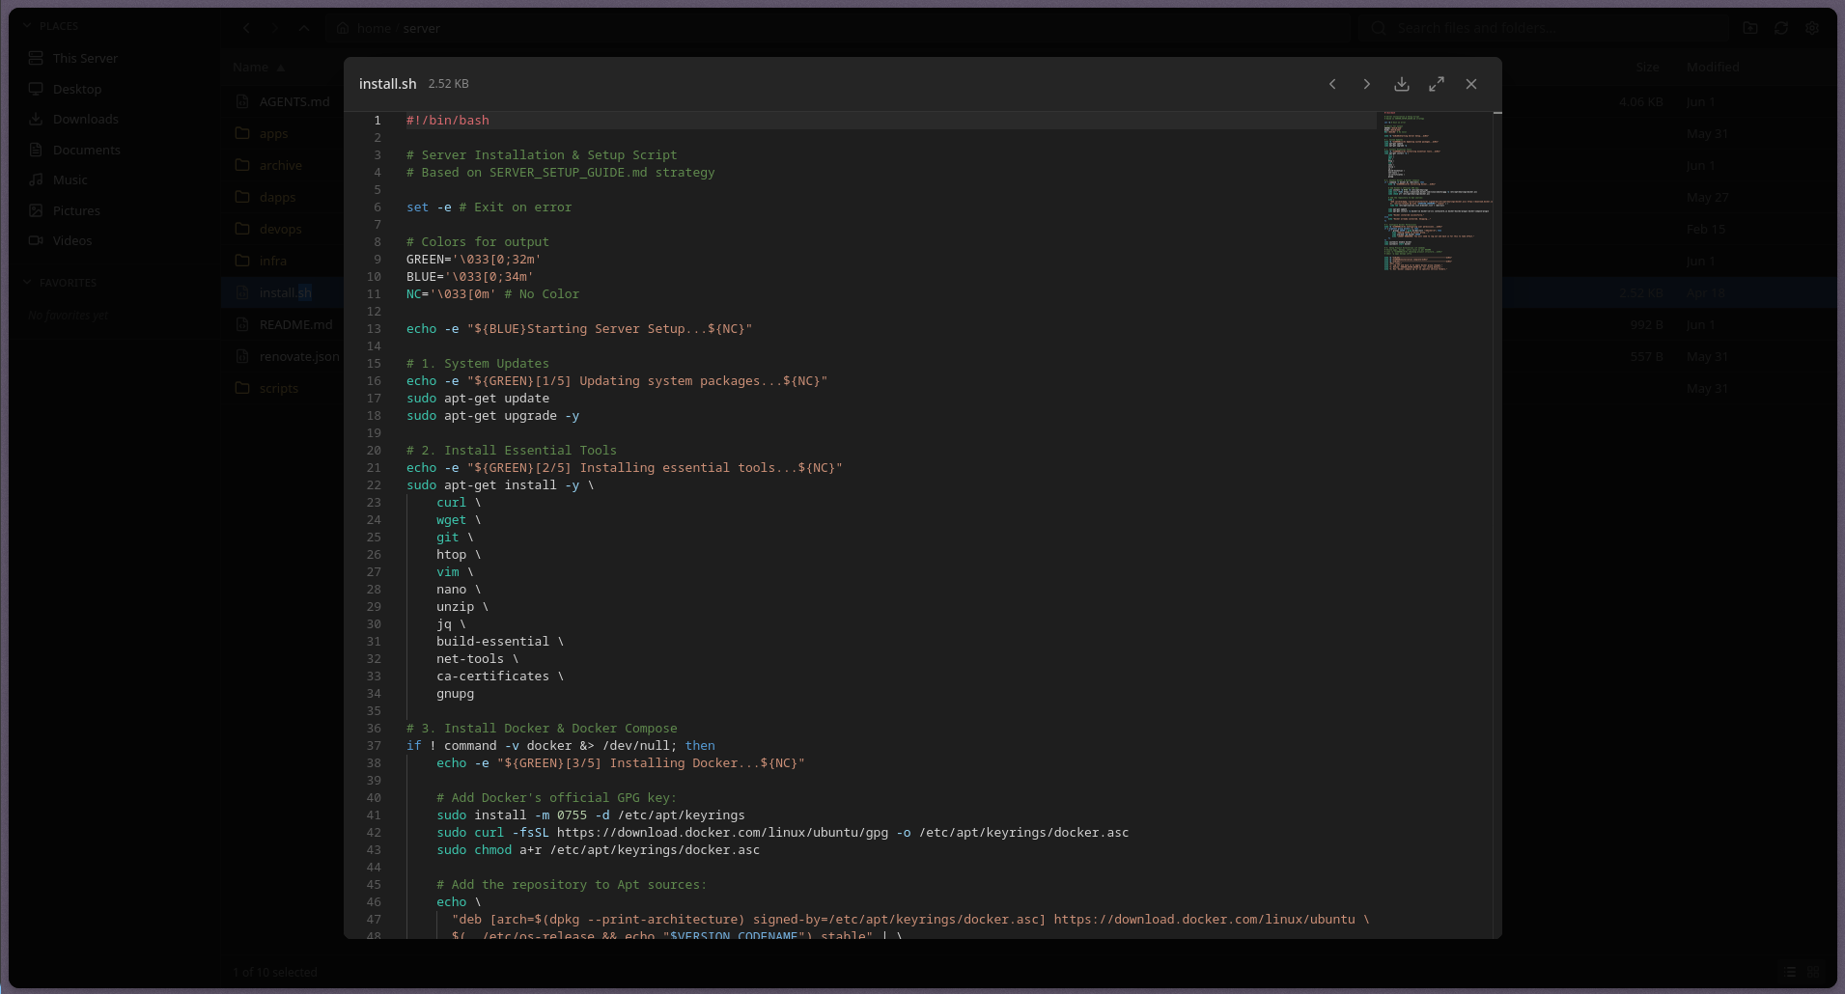Click 'sudo apt-get upgrade -y' line
This screenshot has height=994, width=1845.
point(492,416)
